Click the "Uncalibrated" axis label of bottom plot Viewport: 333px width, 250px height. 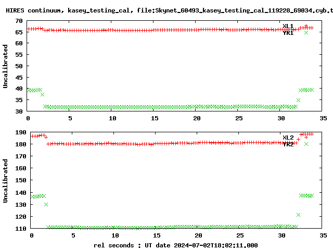point(5,181)
